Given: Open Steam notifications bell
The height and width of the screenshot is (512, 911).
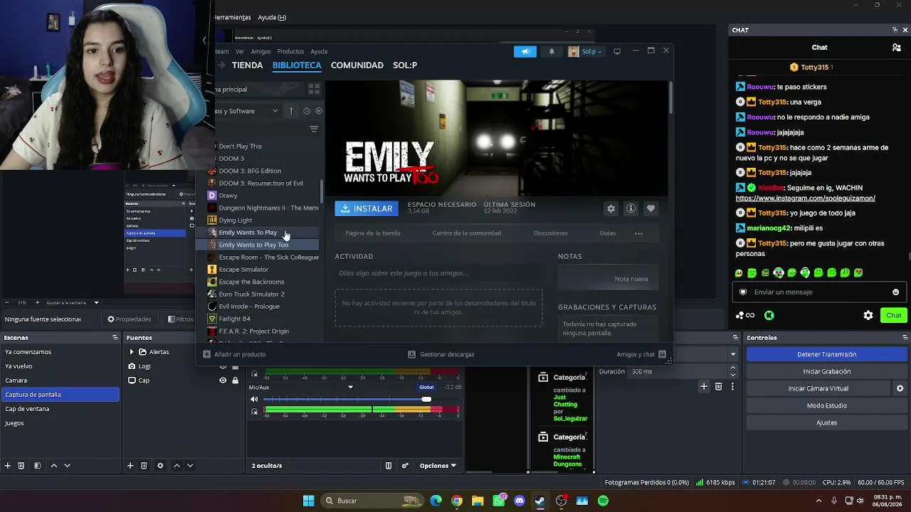Looking at the screenshot, I should pos(552,51).
